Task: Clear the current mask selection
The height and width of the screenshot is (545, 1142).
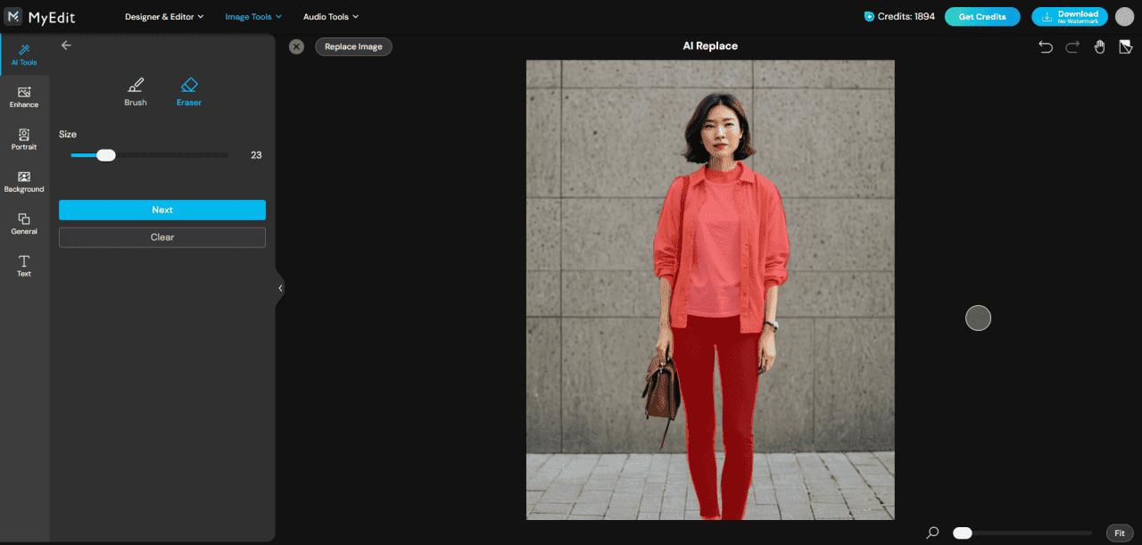Action: (161, 236)
